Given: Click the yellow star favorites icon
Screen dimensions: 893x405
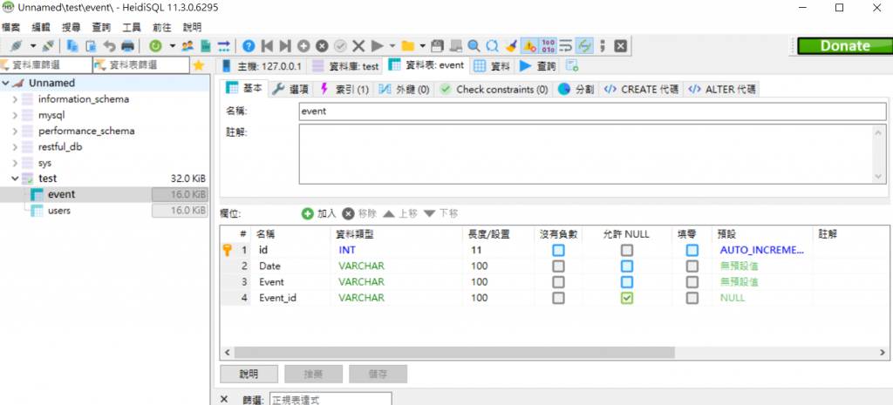Looking at the screenshot, I should pyautogui.click(x=198, y=65).
